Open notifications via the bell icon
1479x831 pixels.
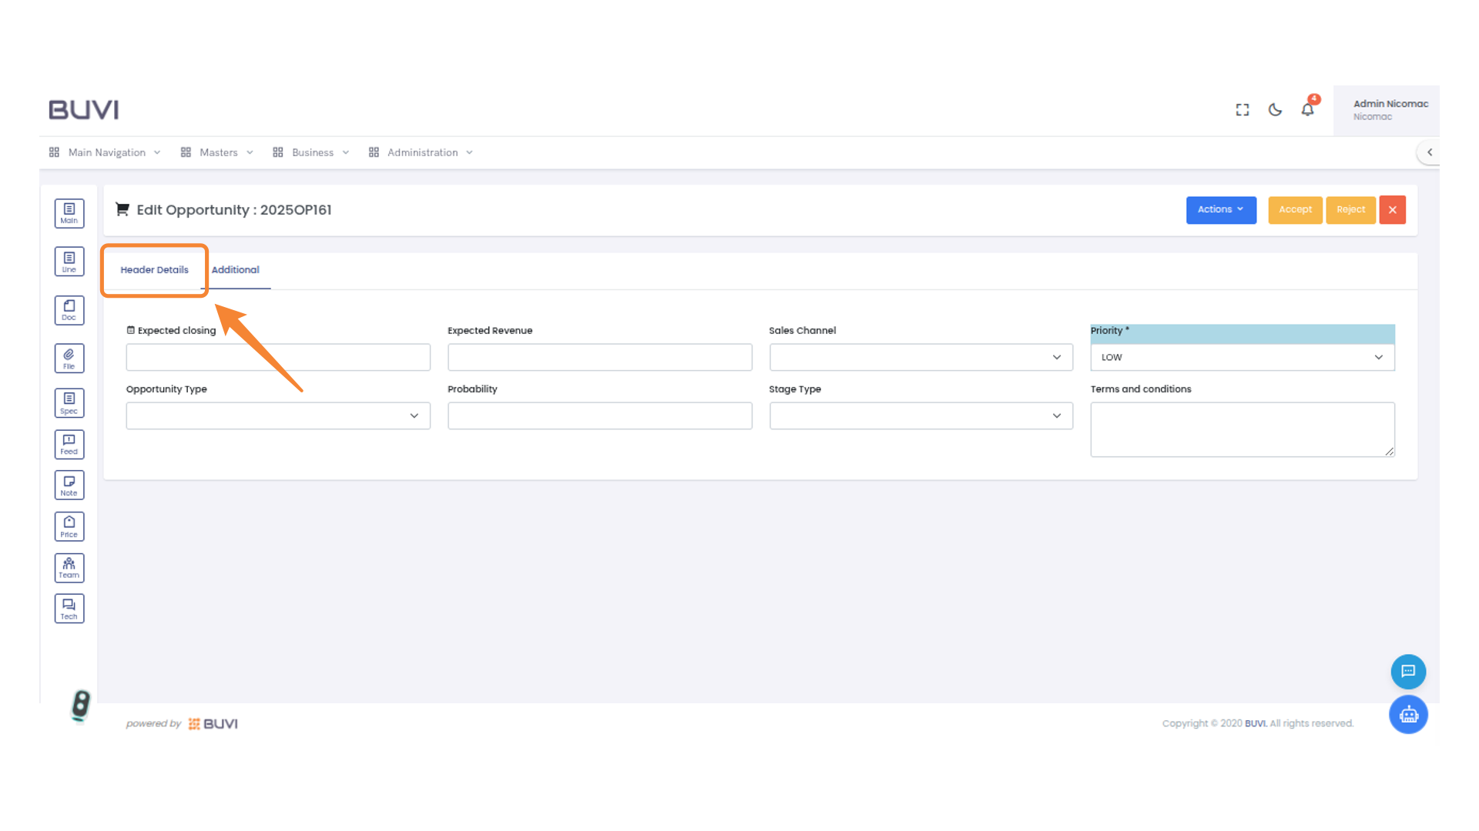(1306, 109)
